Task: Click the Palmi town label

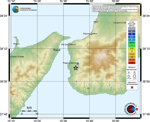Action: coord(96,22)
